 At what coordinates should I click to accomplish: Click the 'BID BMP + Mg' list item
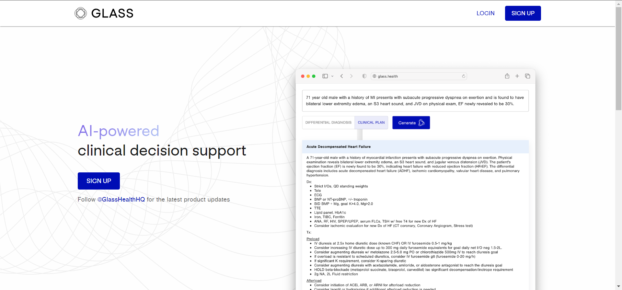click(343, 204)
